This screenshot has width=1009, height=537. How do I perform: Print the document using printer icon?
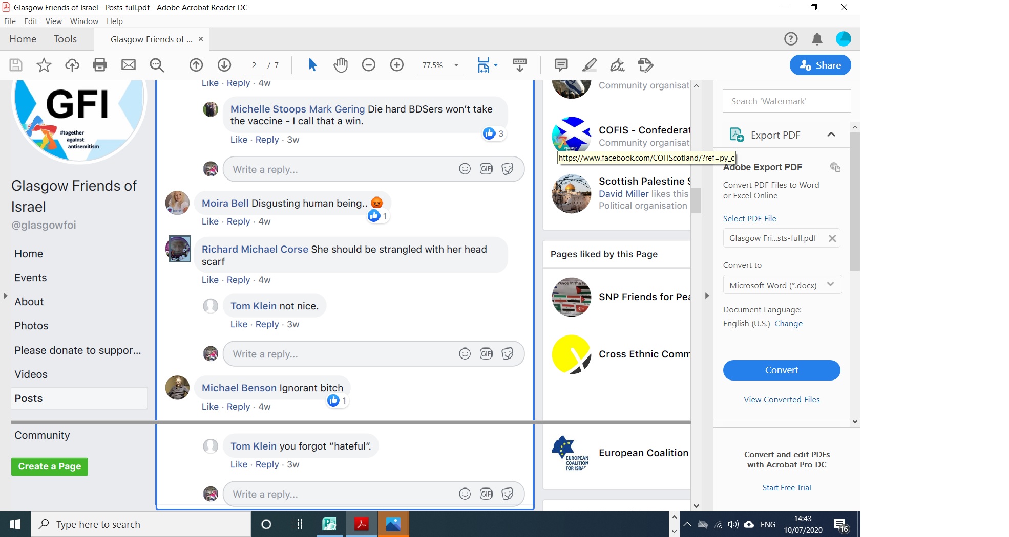(x=100, y=65)
